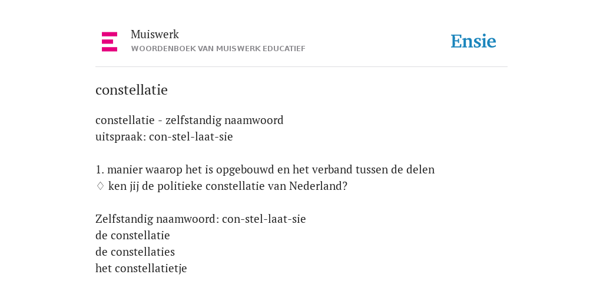The width and height of the screenshot is (603, 301).
Task: Click definition 1 about 'manier waarop het is opgebouwd'
Action: pyautogui.click(x=265, y=170)
